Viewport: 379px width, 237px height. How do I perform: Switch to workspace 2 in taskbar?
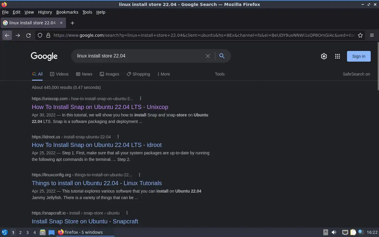(20, 233)
